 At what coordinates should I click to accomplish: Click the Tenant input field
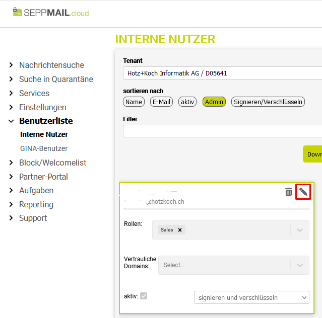click(x=222, y=73)
